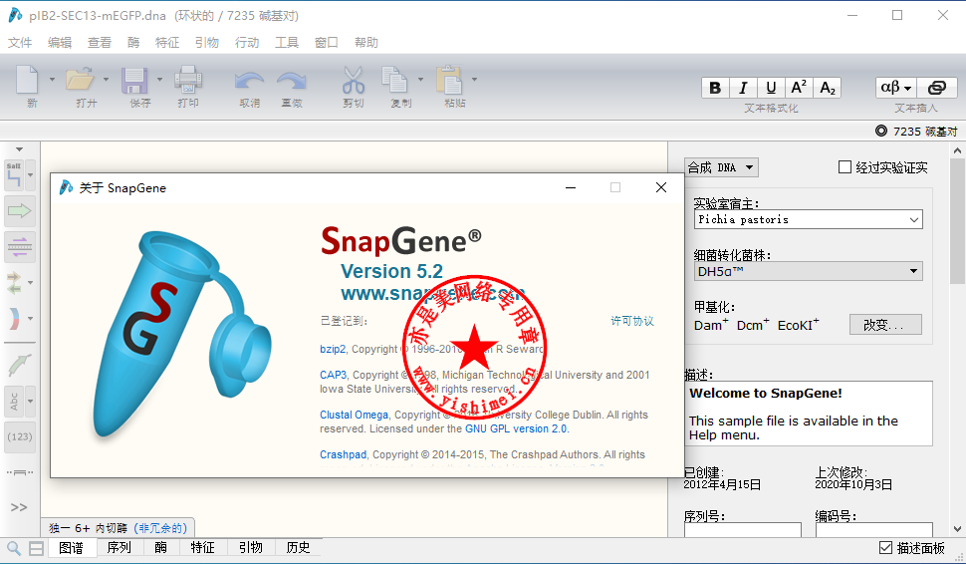Viewport: 966px width, 564px height.
Task: Click the 非冗余的 nonredundant enzymes link
Action: (159, 528)
